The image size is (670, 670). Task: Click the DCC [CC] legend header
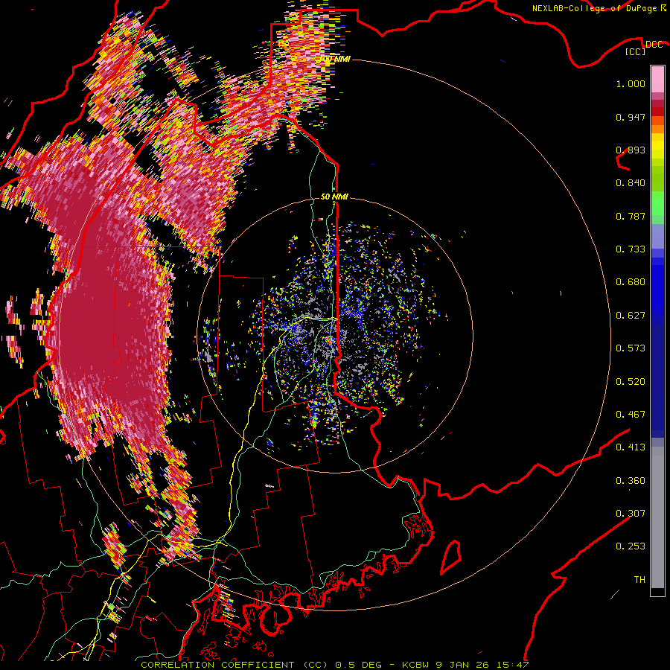click(x=642, y=48)
